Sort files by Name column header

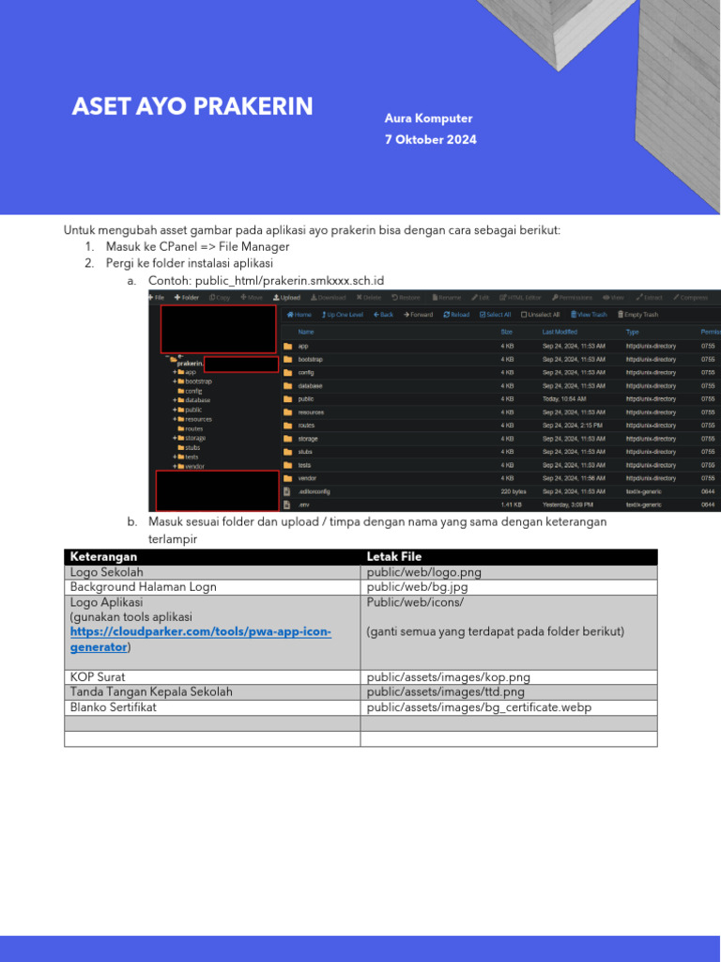(305, 332)
